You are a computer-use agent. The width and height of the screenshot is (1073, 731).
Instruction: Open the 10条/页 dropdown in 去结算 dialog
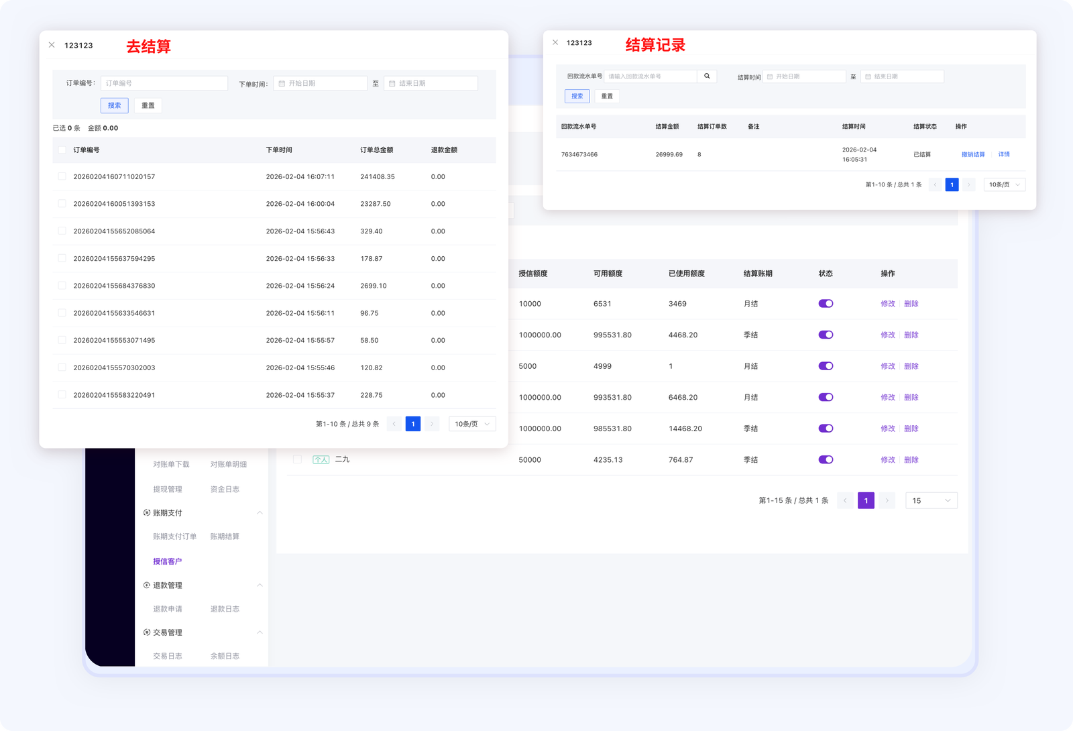coord(472,424)
